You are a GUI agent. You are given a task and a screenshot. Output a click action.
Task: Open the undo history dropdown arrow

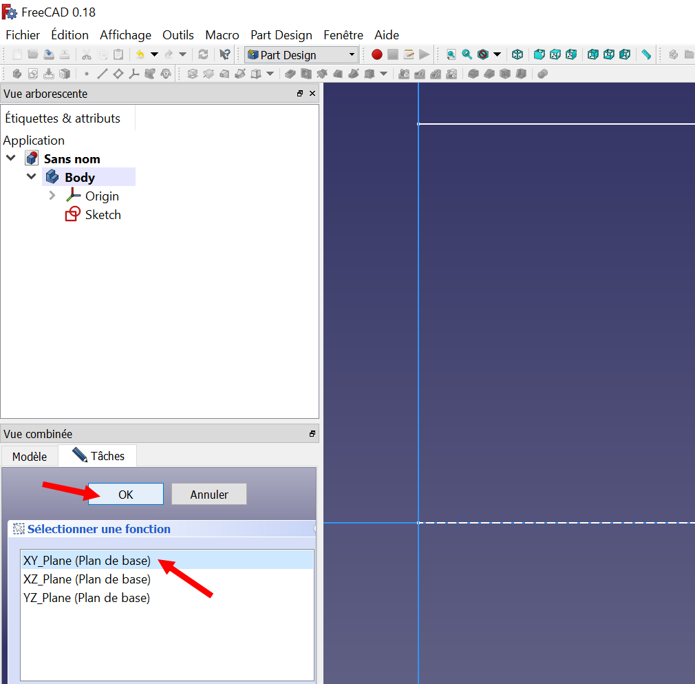coord(154,54)
